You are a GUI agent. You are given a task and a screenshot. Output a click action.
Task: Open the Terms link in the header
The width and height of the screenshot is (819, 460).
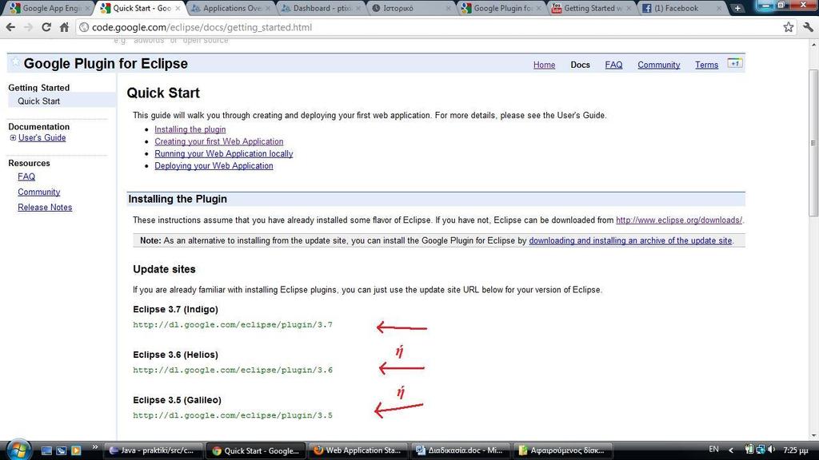706,65
